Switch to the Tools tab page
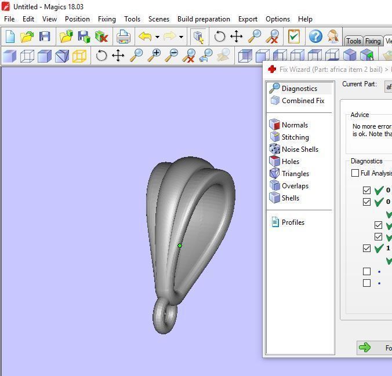Image resolution: width=392 pixels, height=376 pixels. click(354, 41)
